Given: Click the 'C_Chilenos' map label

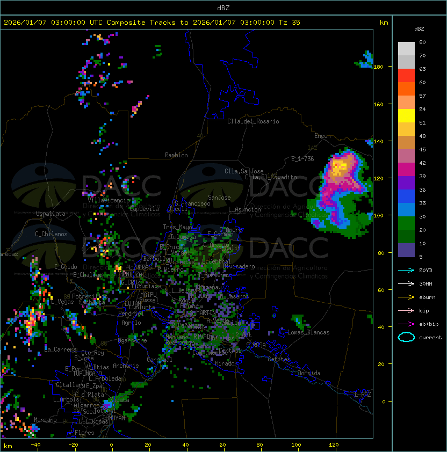Looking at the screenshot, I should [x=51, y=234].
